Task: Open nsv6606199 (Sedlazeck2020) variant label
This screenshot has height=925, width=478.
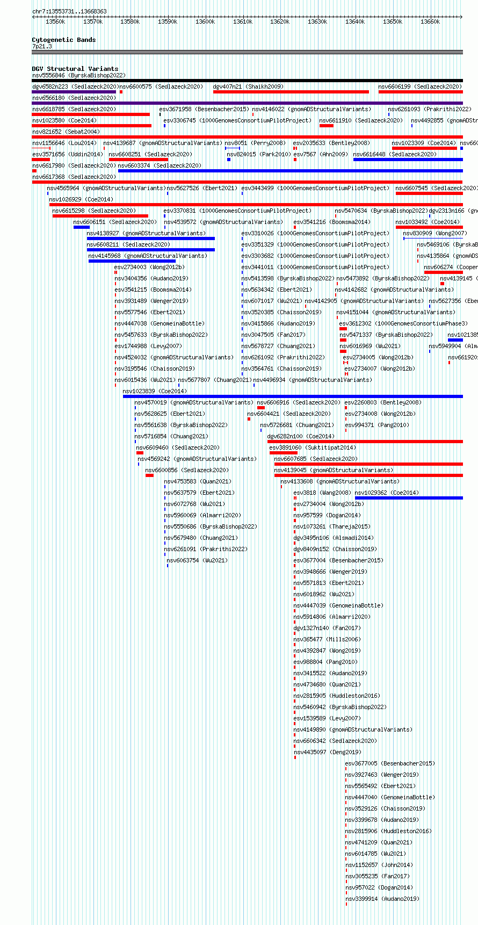Action: point(420,86)
